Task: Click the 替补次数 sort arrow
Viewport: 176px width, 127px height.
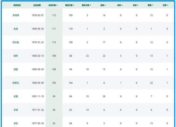Action: tap(90, 5)
